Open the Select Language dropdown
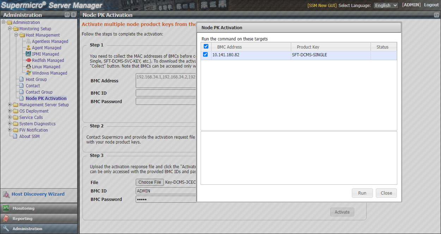 (386, 5)
